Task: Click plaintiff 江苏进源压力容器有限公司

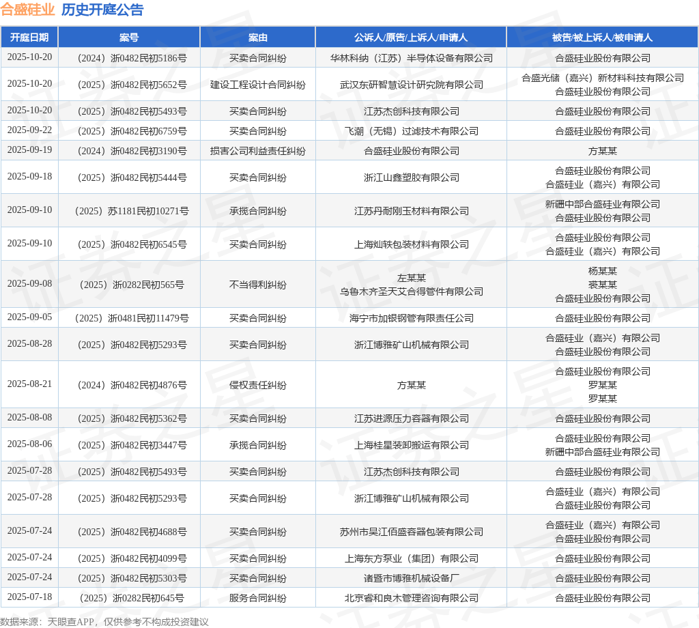Action: (x=411, y=418)
